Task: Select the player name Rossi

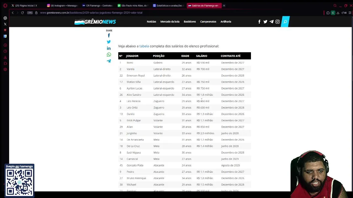Action: point(130,63)
